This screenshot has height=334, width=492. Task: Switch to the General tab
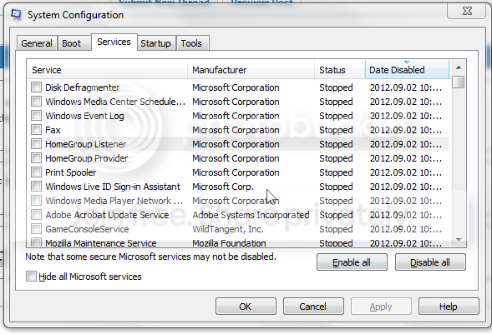click(x=37, y=43)
